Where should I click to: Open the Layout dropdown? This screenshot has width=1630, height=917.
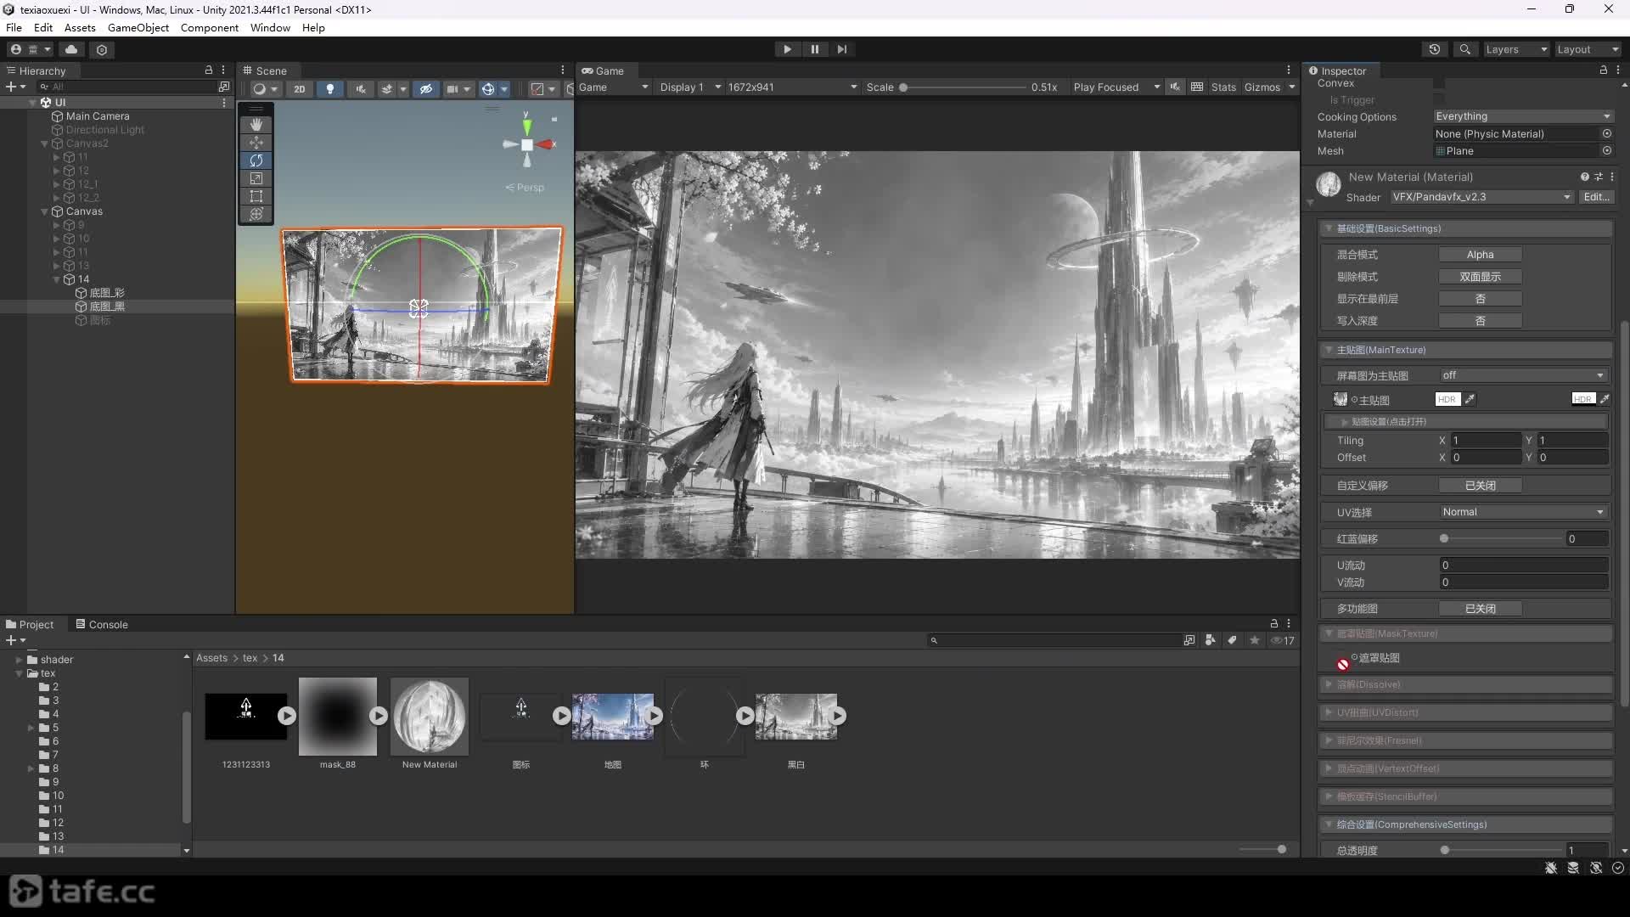coord(1588,49)
